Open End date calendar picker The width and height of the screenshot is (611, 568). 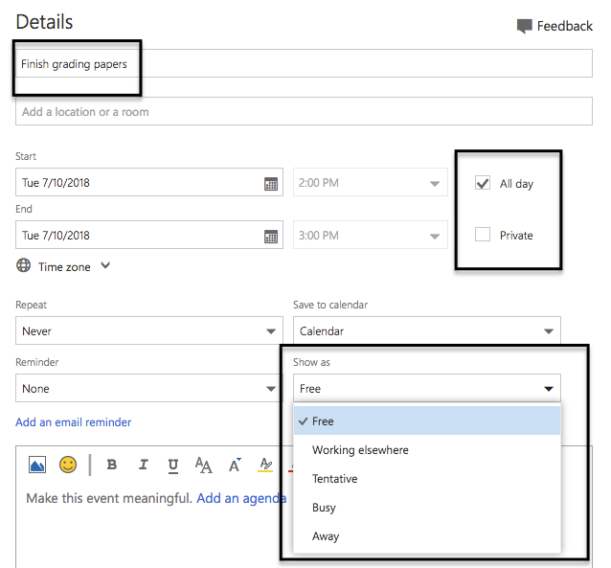[271, 236]
